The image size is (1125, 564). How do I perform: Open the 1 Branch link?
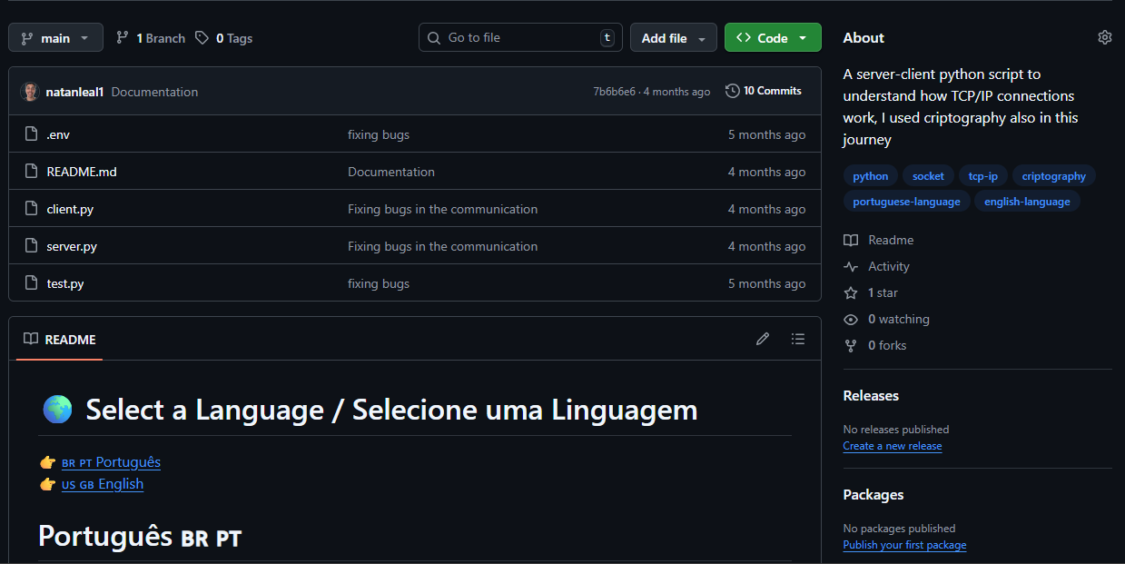coord(151,38)
